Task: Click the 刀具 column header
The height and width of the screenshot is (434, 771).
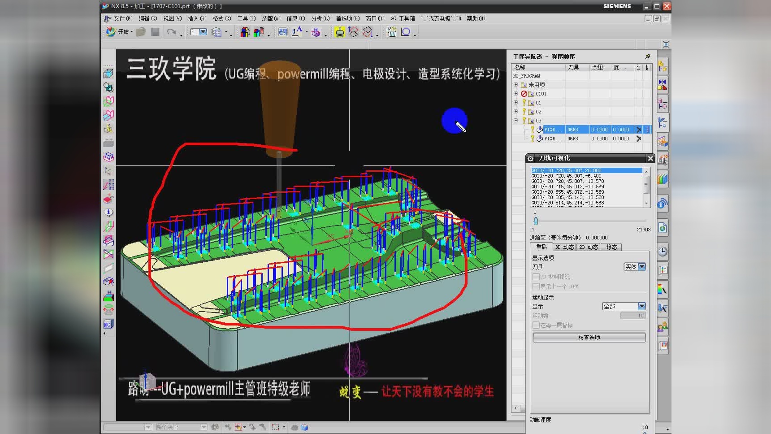Action: tap(577, 67)
